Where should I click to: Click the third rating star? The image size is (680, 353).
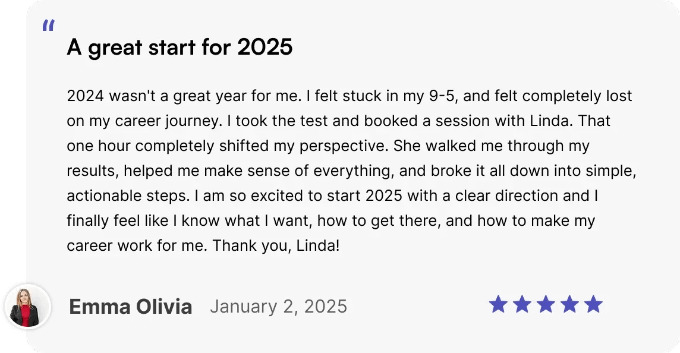point(546,304)
